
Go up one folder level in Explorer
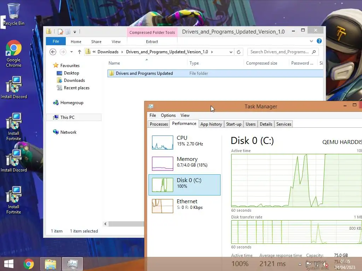click(80, 52)
